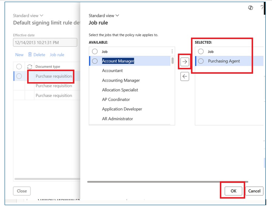Open column options in Available Job header
Viewport: 272px width, 211px height.
172,52
